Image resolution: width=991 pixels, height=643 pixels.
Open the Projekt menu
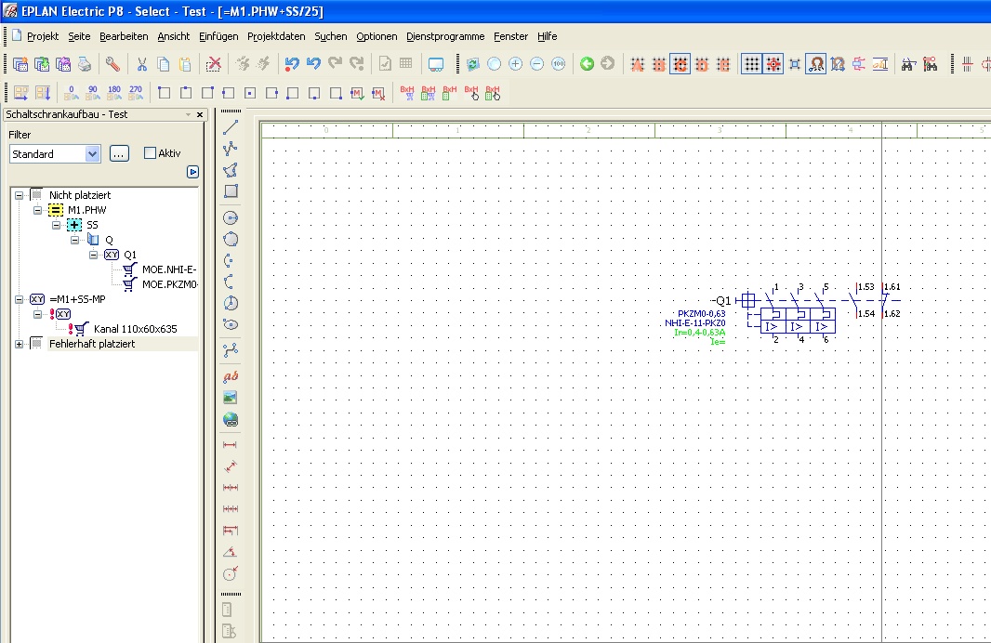(43, 36)
